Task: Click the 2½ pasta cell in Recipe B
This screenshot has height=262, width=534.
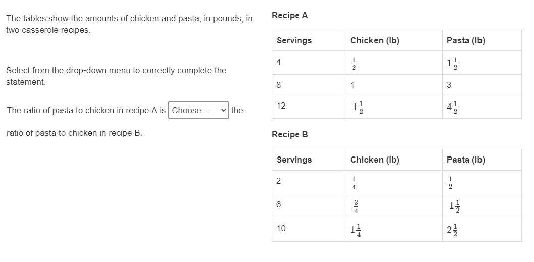Action: (482, 230)
